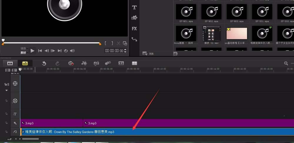Screen dimensions: 294x143
Task: Set mark-out with right bracket
Action: [x=112, y=43]
